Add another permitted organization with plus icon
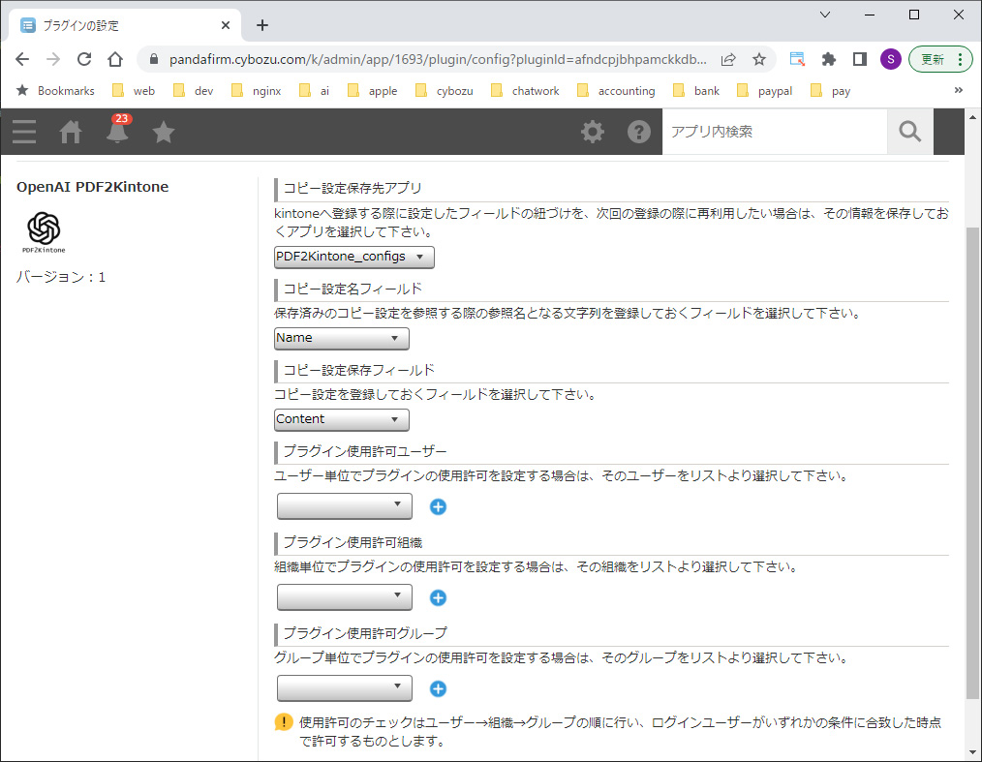 (x=439, y=598)
